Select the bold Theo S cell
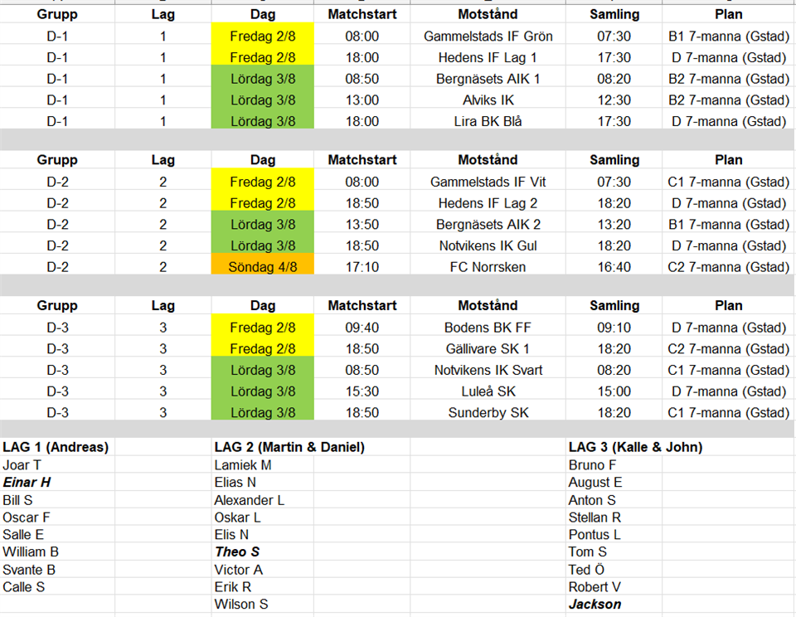 (237, 551)
